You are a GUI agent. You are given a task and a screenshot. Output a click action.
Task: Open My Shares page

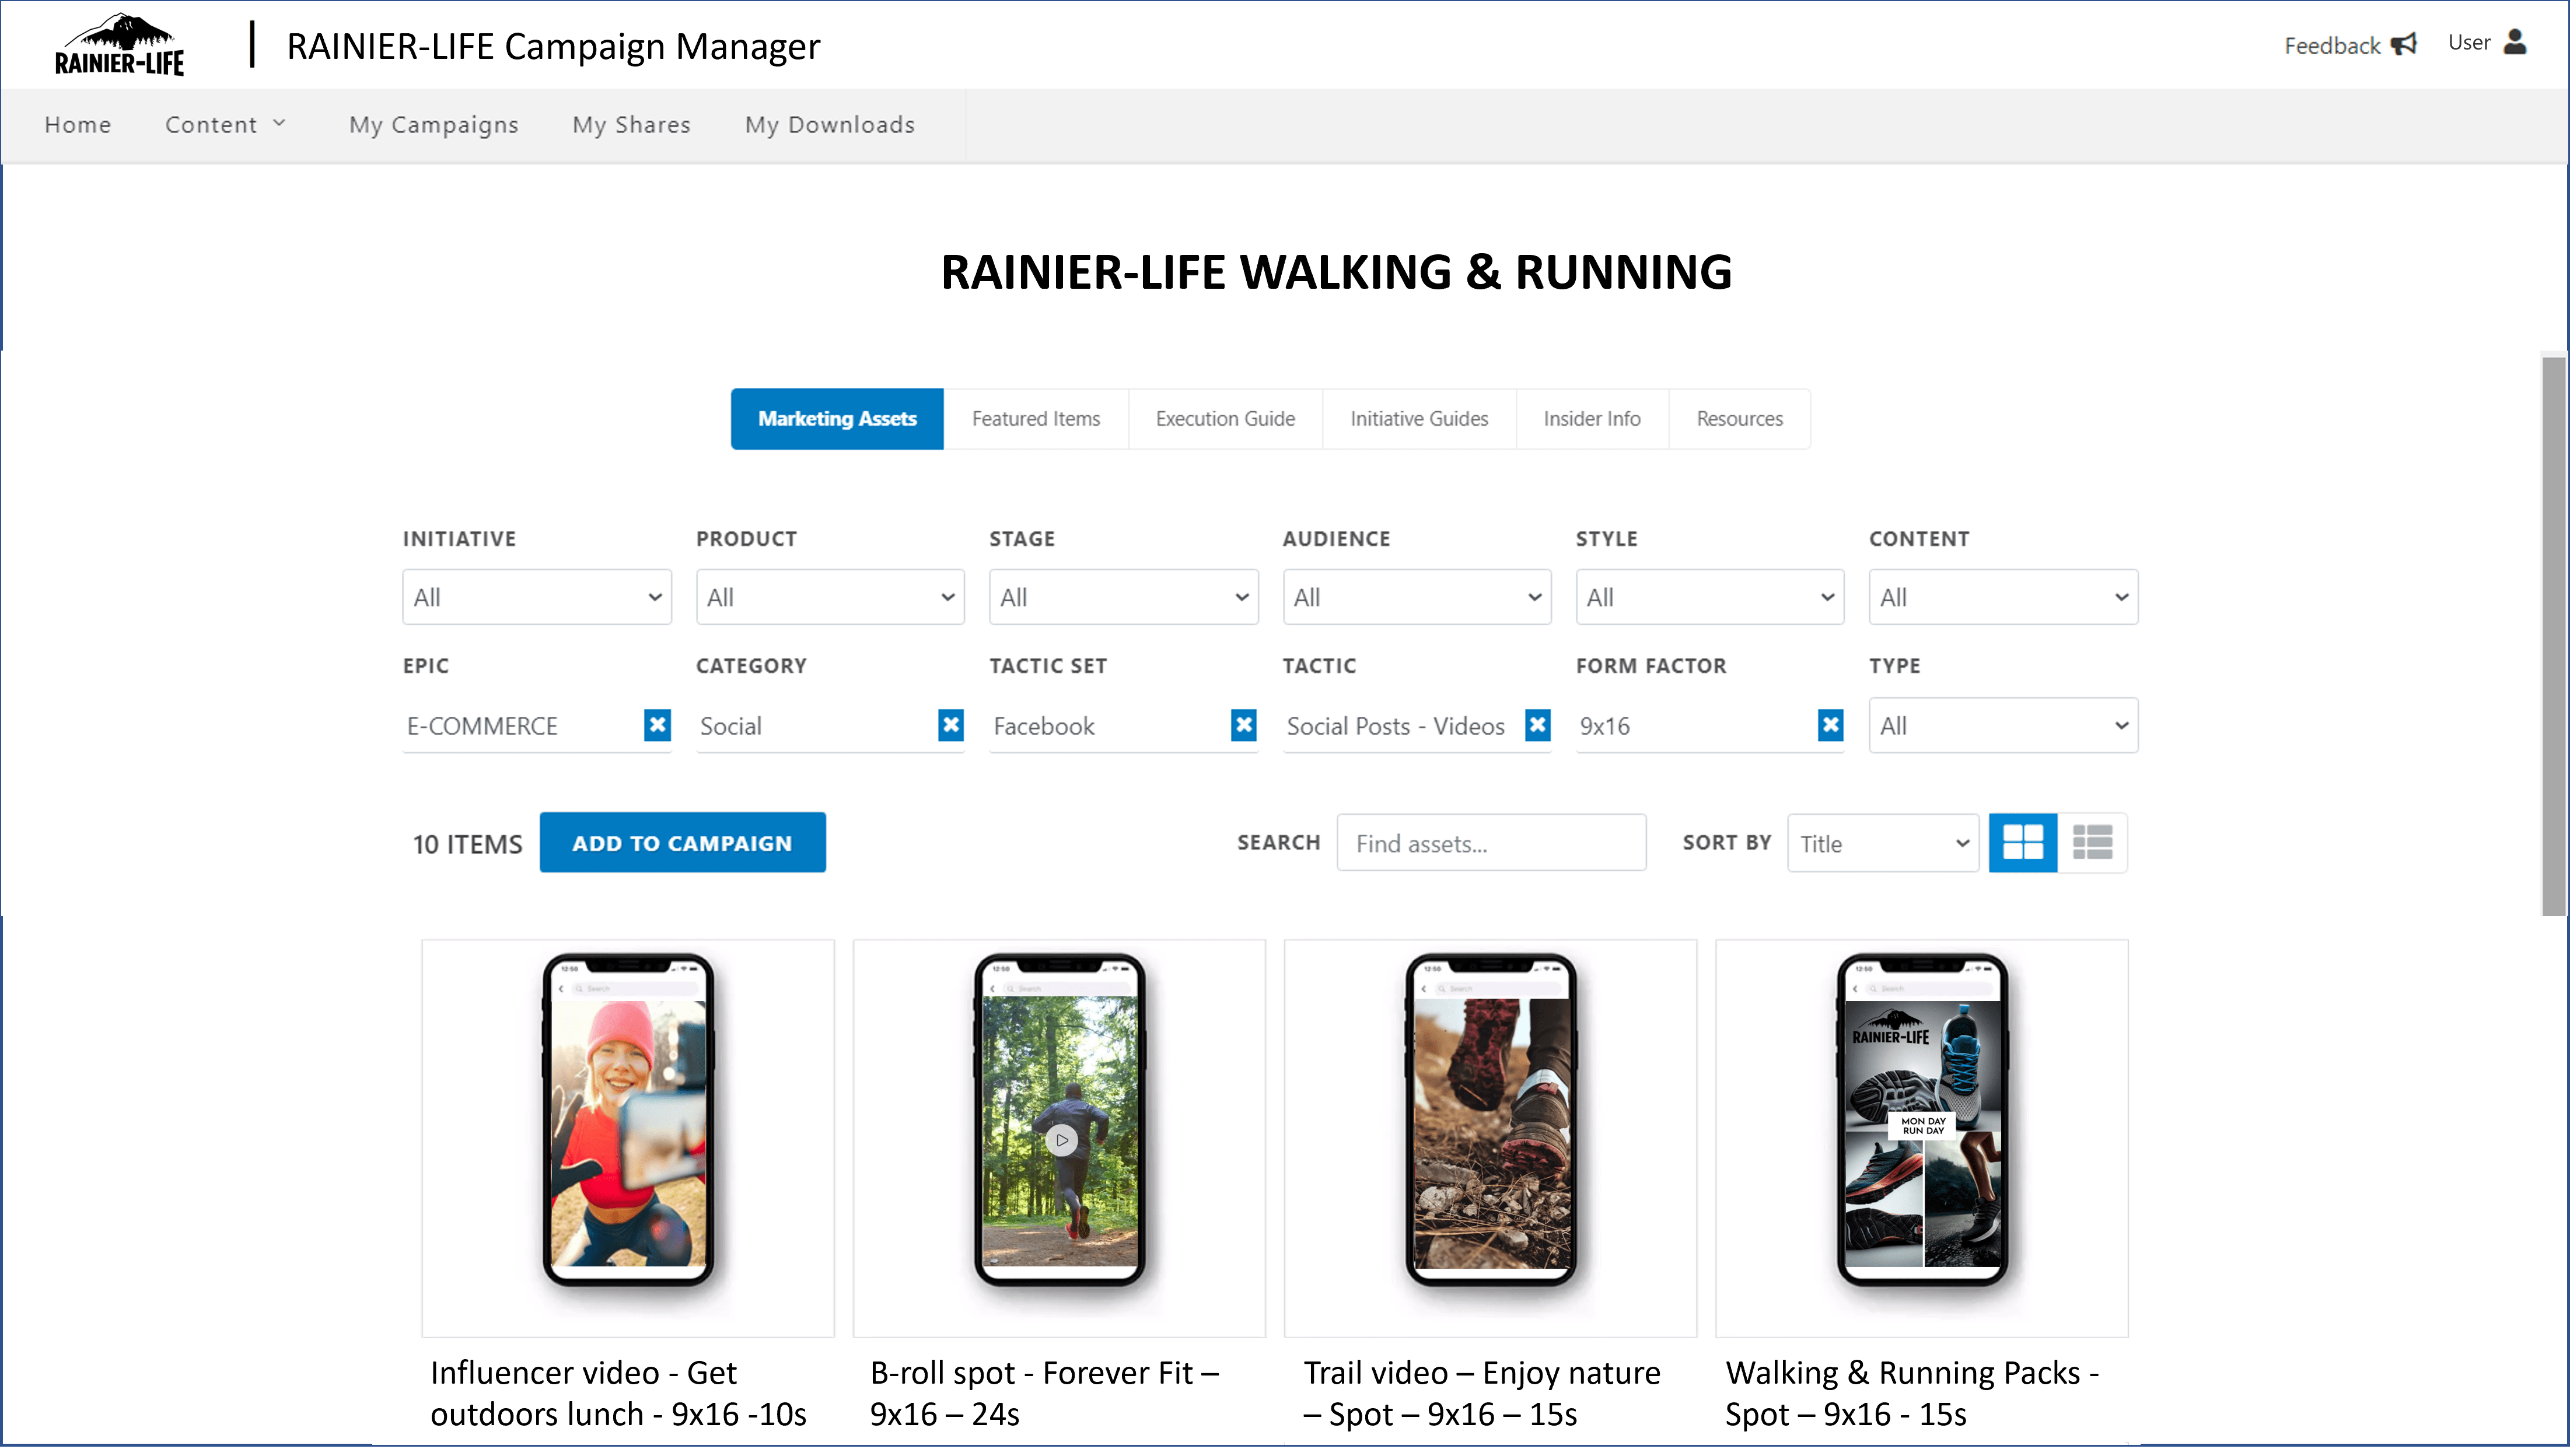click(632, 125)
